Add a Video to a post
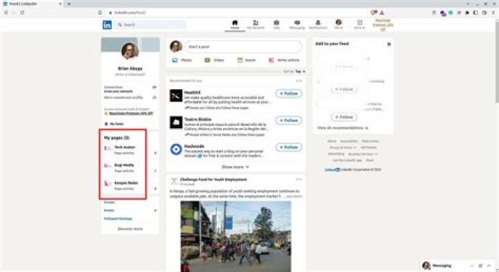Screen dimensions: 499x272 click(x=214, y=60)
